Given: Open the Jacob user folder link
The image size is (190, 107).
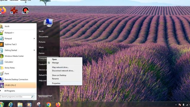Looking at the screenshot, I should pyautogui.click(x=41, y=31).
